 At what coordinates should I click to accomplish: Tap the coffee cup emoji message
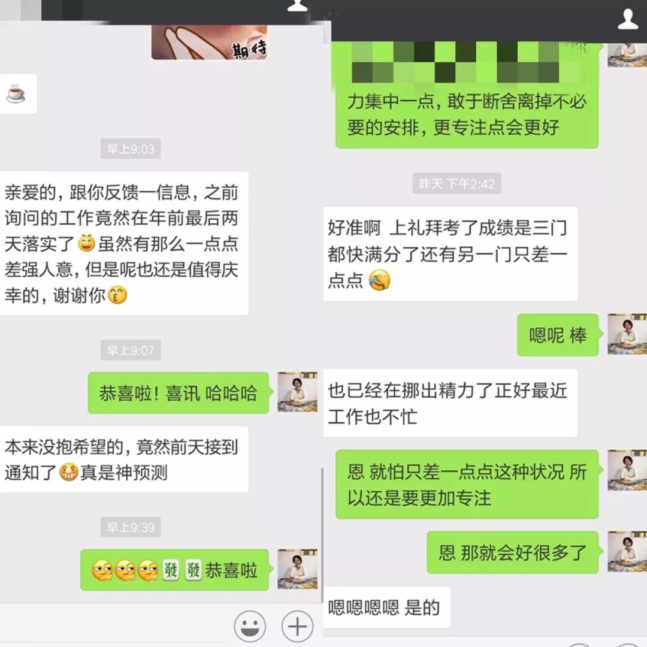coord(17,93)
